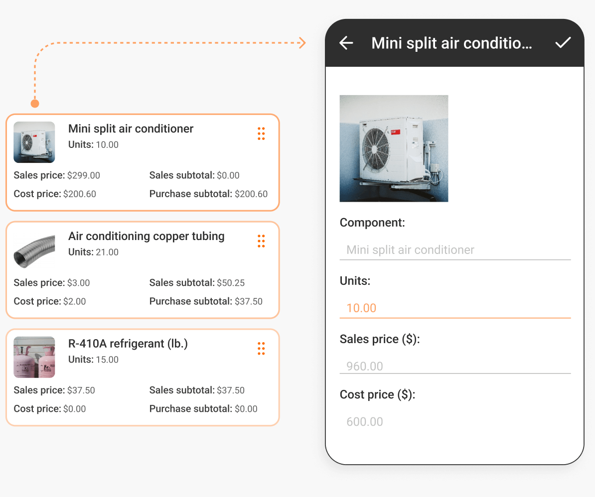Click the back arrow on the detail screen
The width and height of the screenshot is (595, 497).
coord(346,43)
